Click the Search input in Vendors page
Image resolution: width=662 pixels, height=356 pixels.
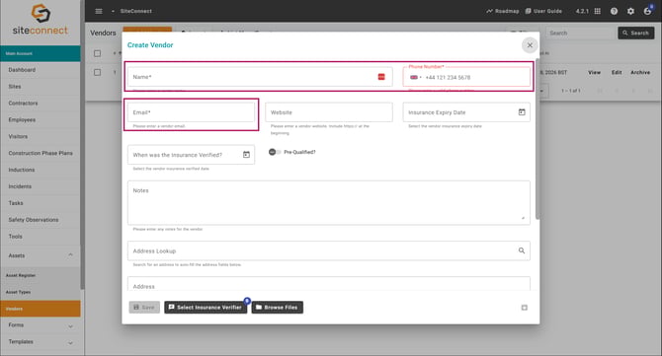point(580,33)
